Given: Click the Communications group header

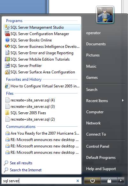Looking at the screenshot, I should (21, 127).
